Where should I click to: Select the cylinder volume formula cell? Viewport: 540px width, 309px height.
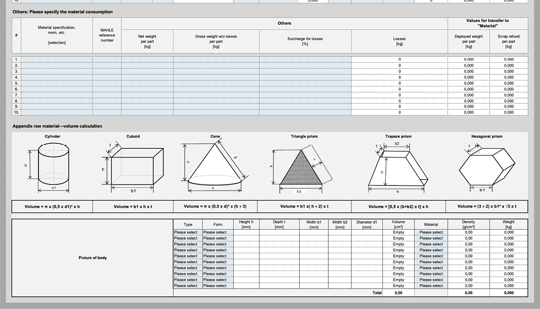52,207
